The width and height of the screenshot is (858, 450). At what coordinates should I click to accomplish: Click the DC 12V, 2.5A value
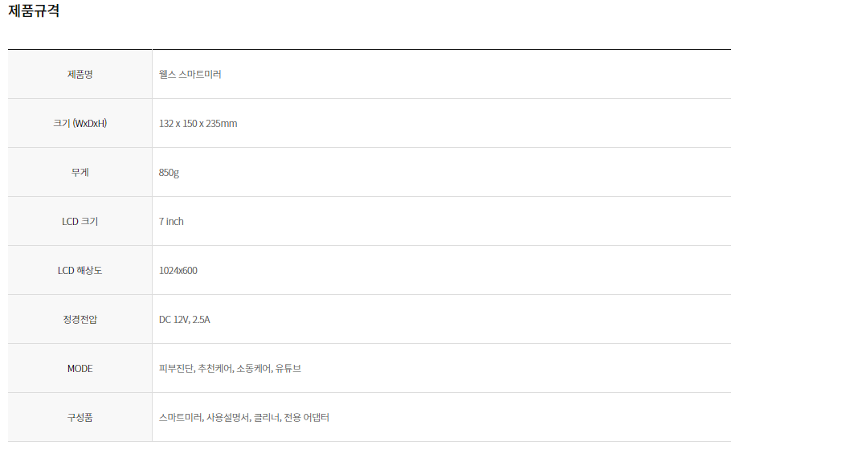coord(185,320)
